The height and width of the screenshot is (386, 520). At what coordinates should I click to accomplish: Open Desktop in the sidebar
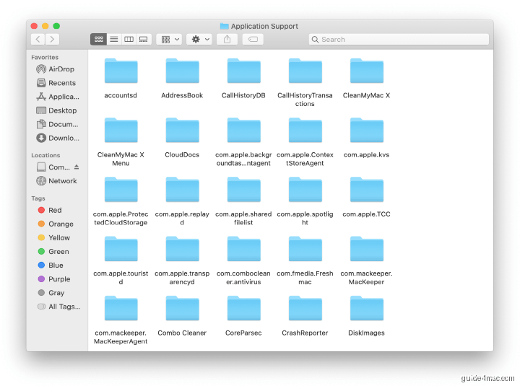coord(56,110)
